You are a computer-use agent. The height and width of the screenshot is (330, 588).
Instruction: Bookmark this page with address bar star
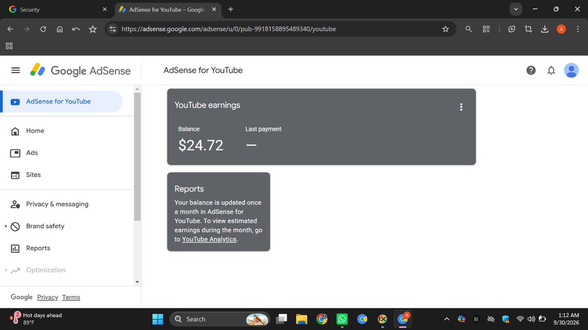coord(445,29)
